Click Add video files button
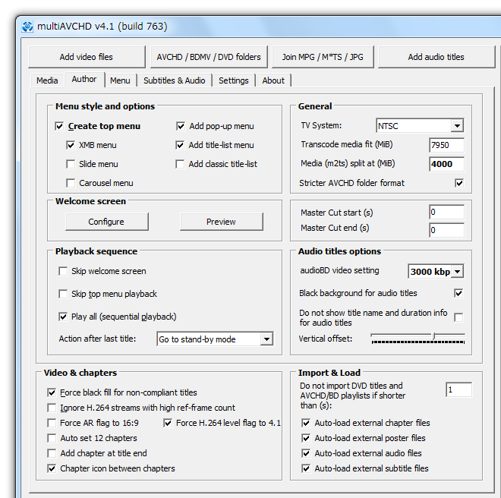501x498 pixels. [x=87, y=57]
